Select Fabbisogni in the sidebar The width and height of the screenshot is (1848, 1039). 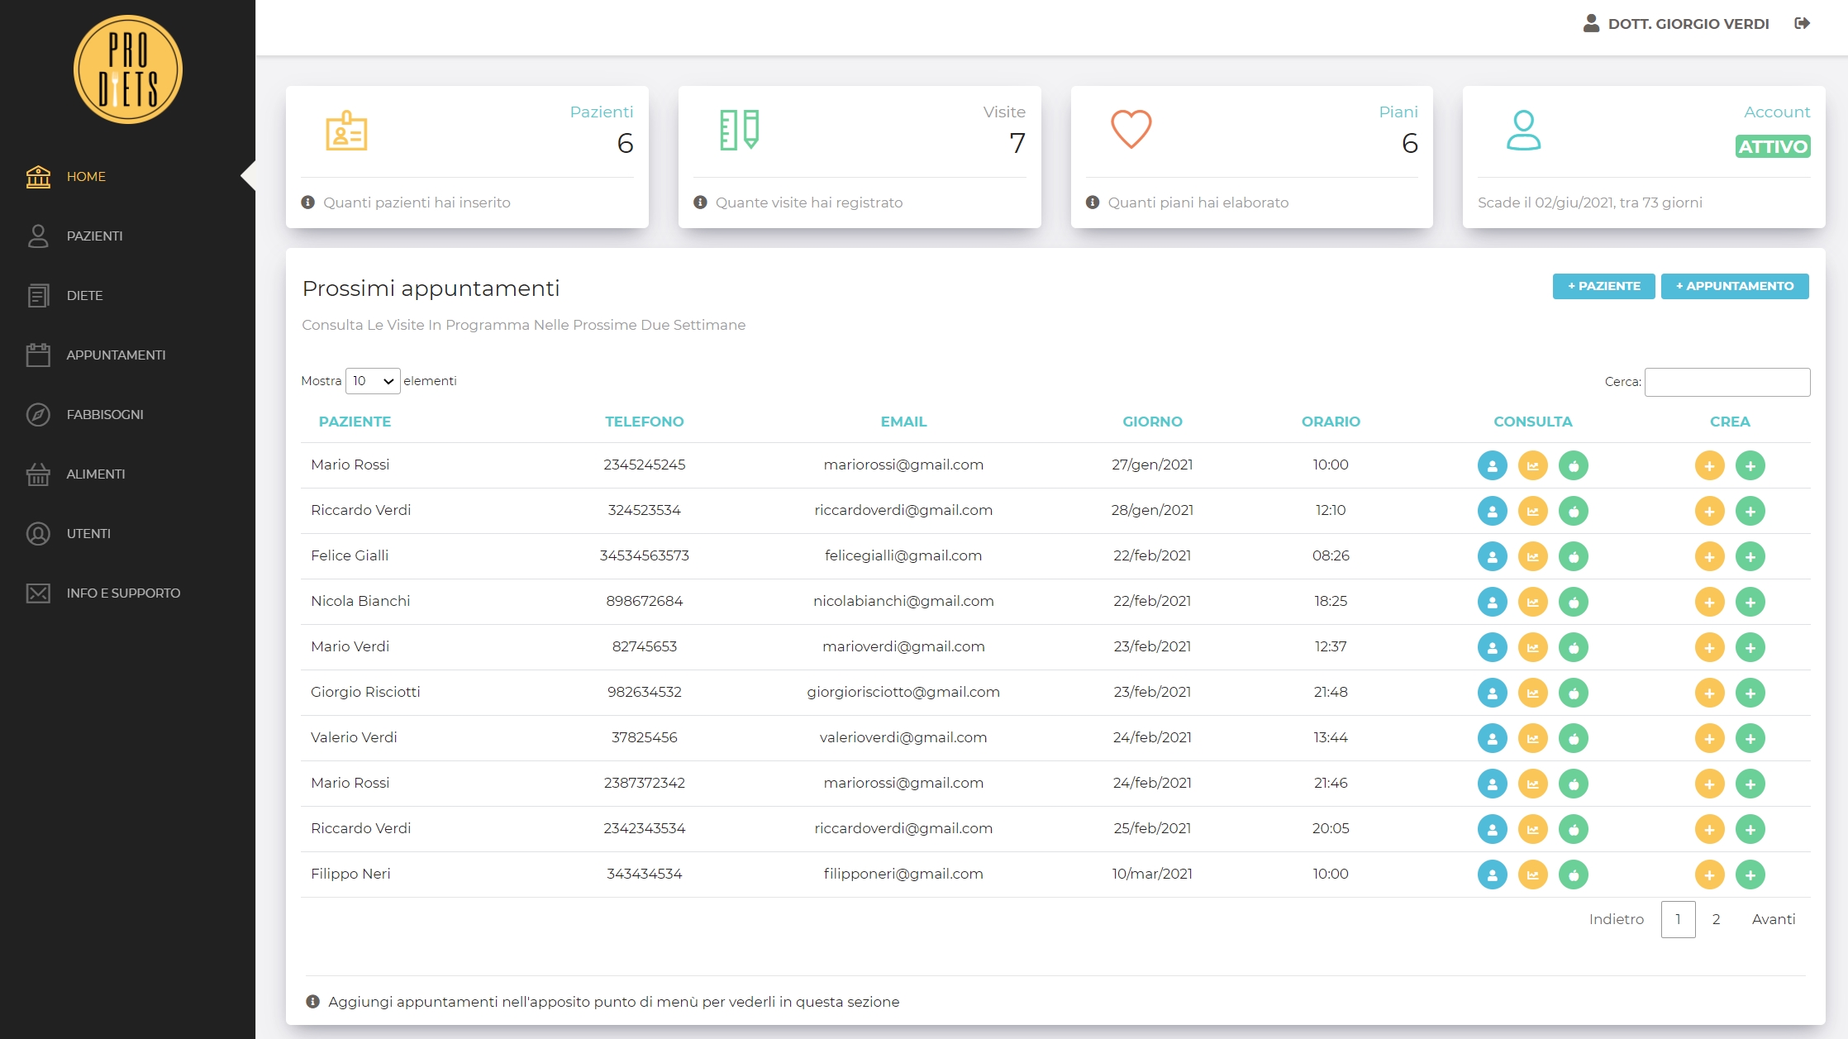tap(105, 414)
